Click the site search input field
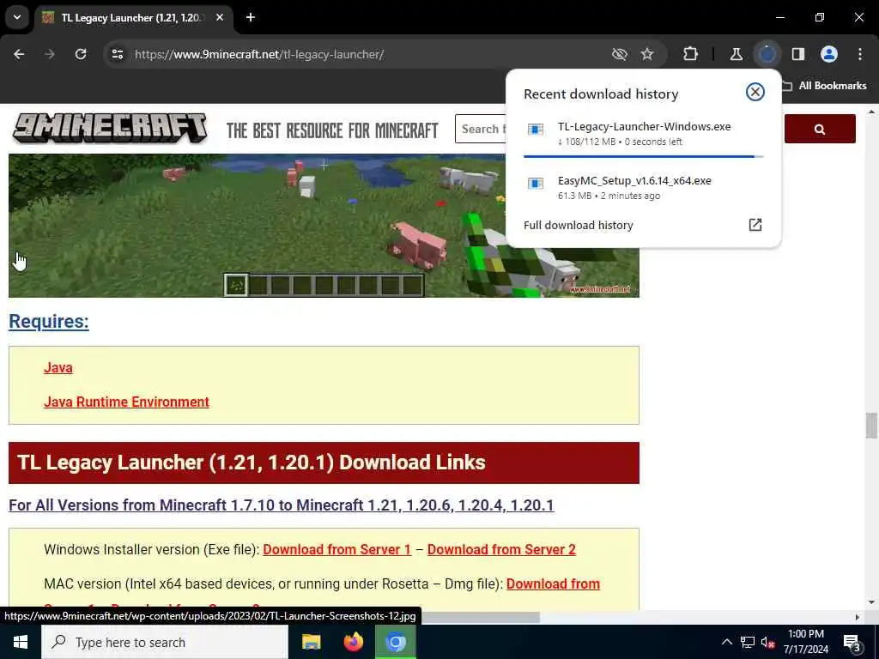This screenshot has height=659, width=879. [482, 129]
